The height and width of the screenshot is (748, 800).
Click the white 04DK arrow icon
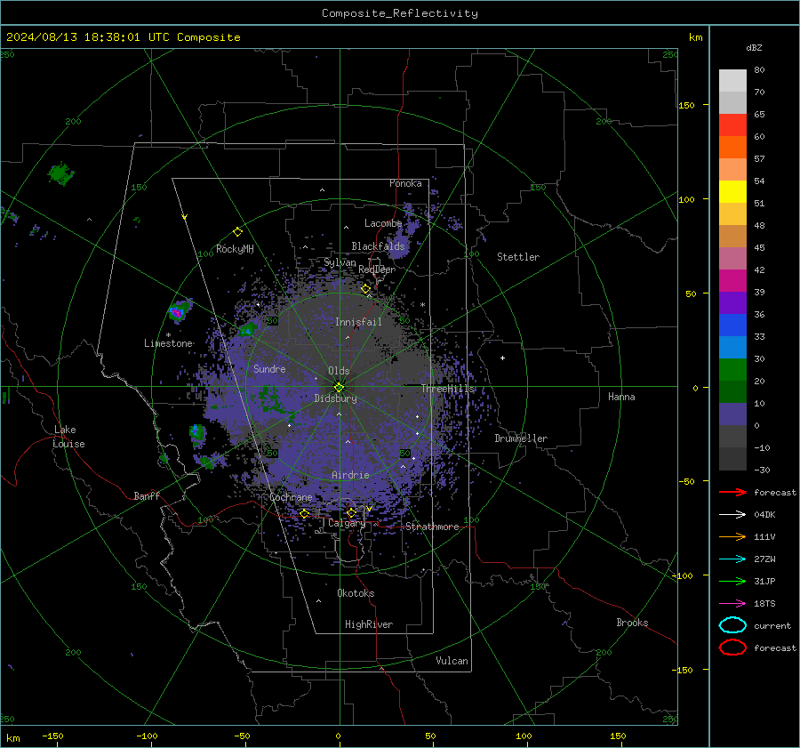(x=732, y=515)
